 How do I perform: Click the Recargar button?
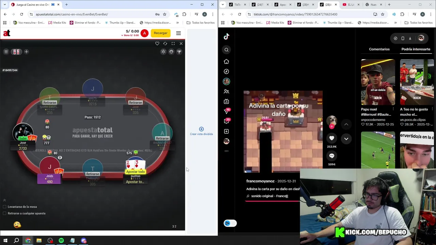click(x=160, y=33)
